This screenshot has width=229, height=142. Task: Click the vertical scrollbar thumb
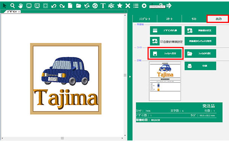point(125,75)
